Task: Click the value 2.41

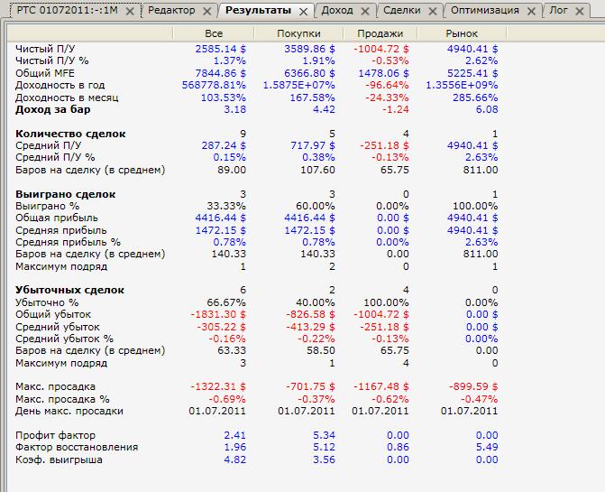Action: click(x=235, y=435)
